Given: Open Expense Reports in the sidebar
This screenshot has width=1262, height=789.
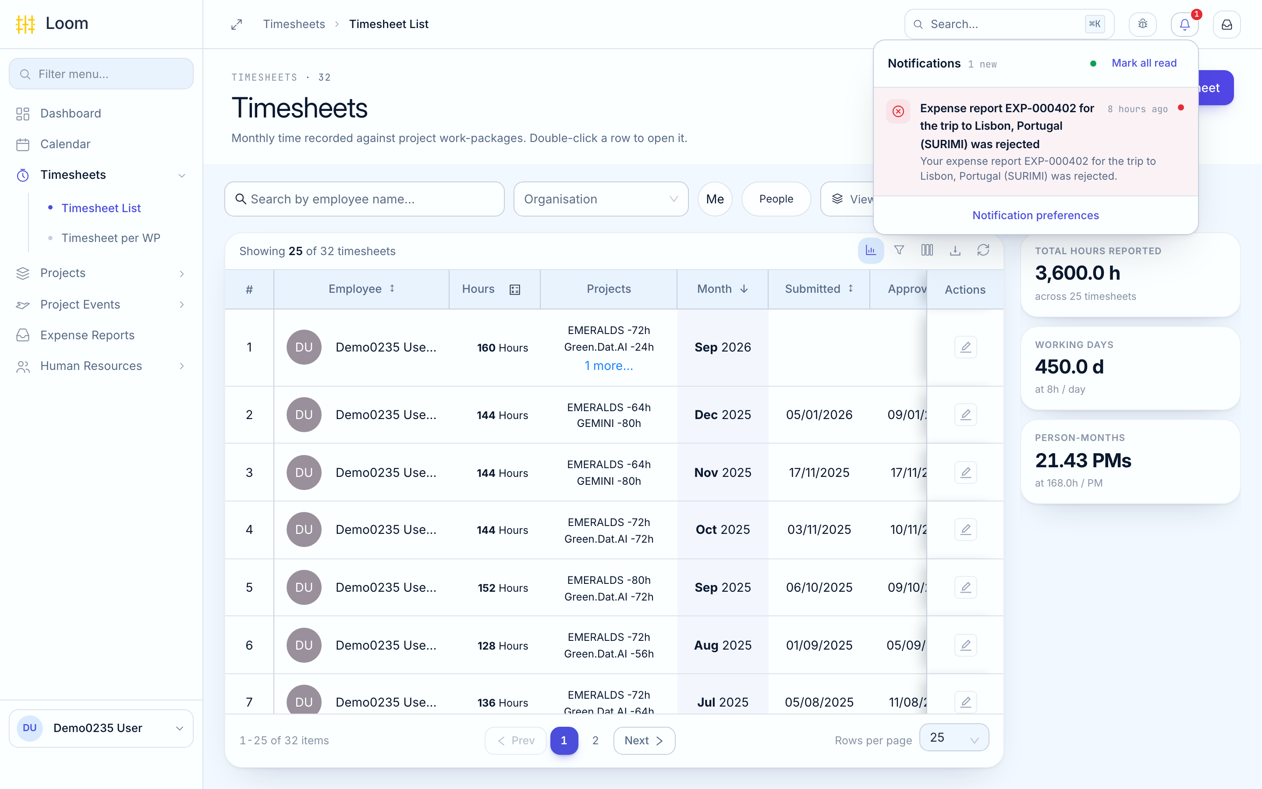Looking at the screenshot, I should [x=101, y=335].
